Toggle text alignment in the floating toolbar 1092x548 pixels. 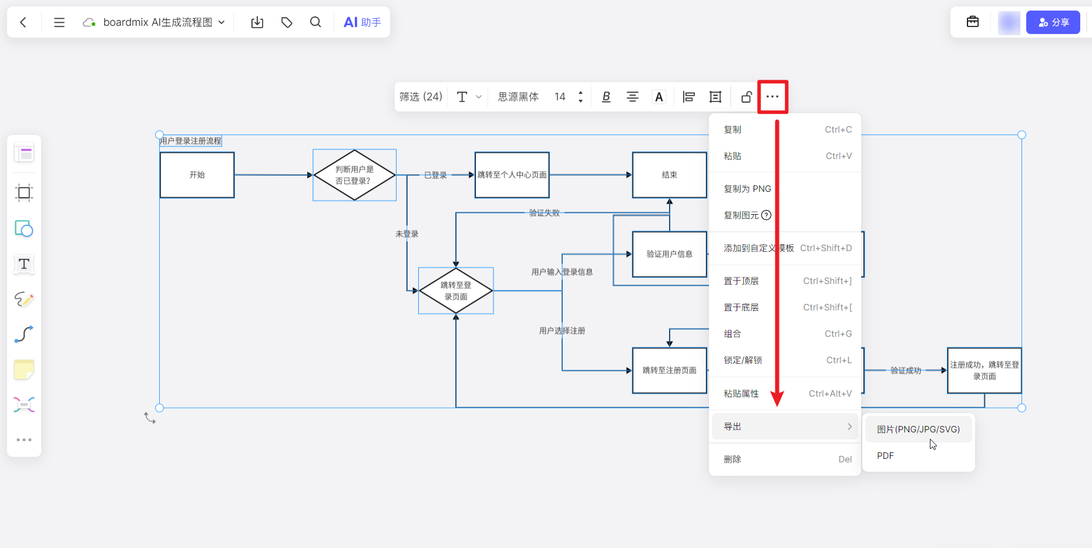(x=632, y=96)
